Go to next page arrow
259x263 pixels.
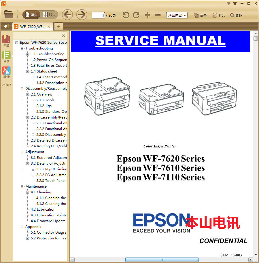(82, 15)
